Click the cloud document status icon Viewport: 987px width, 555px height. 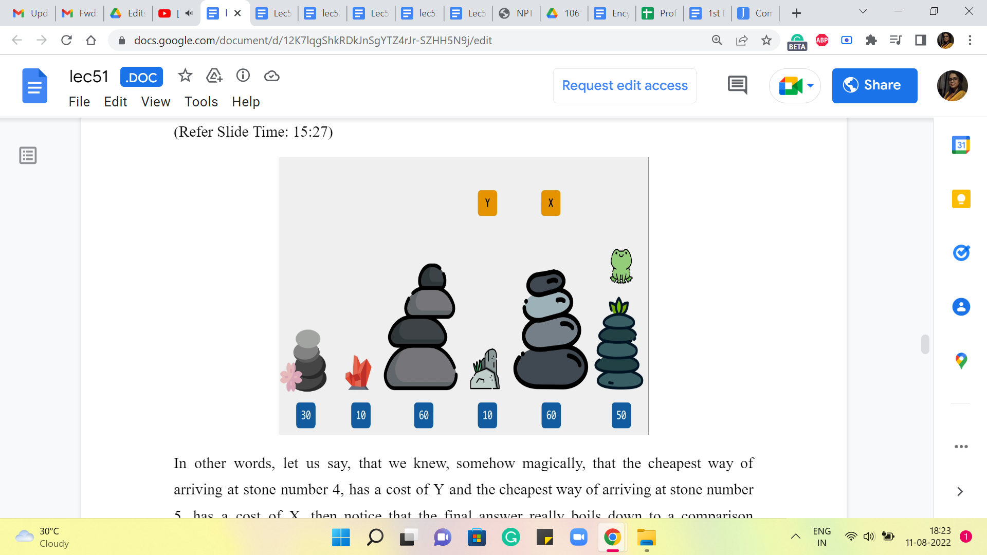click(271, 76)
